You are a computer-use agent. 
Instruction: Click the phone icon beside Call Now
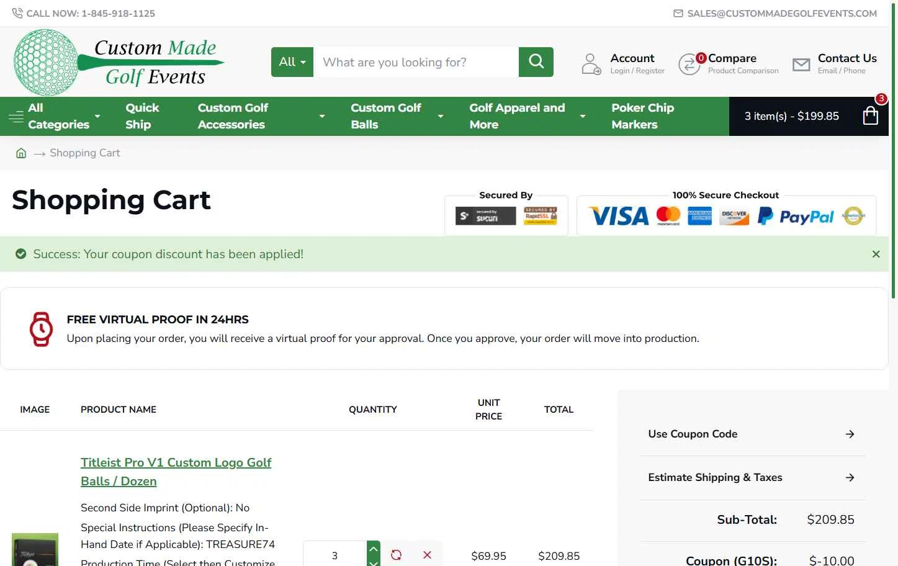point(17,13)
